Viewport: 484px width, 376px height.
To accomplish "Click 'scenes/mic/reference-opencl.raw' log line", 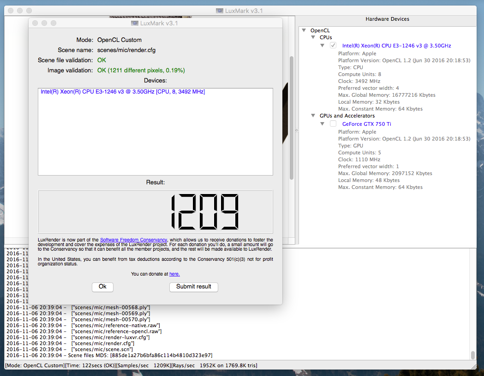I will coord(84,331).
